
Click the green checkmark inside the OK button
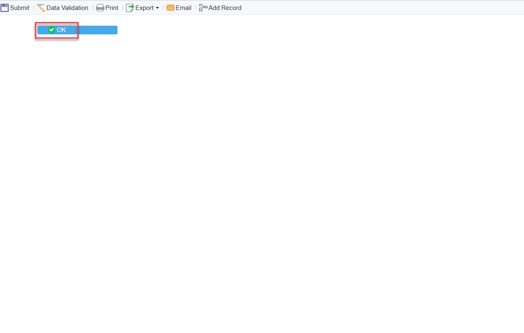(x=52, y=30)
